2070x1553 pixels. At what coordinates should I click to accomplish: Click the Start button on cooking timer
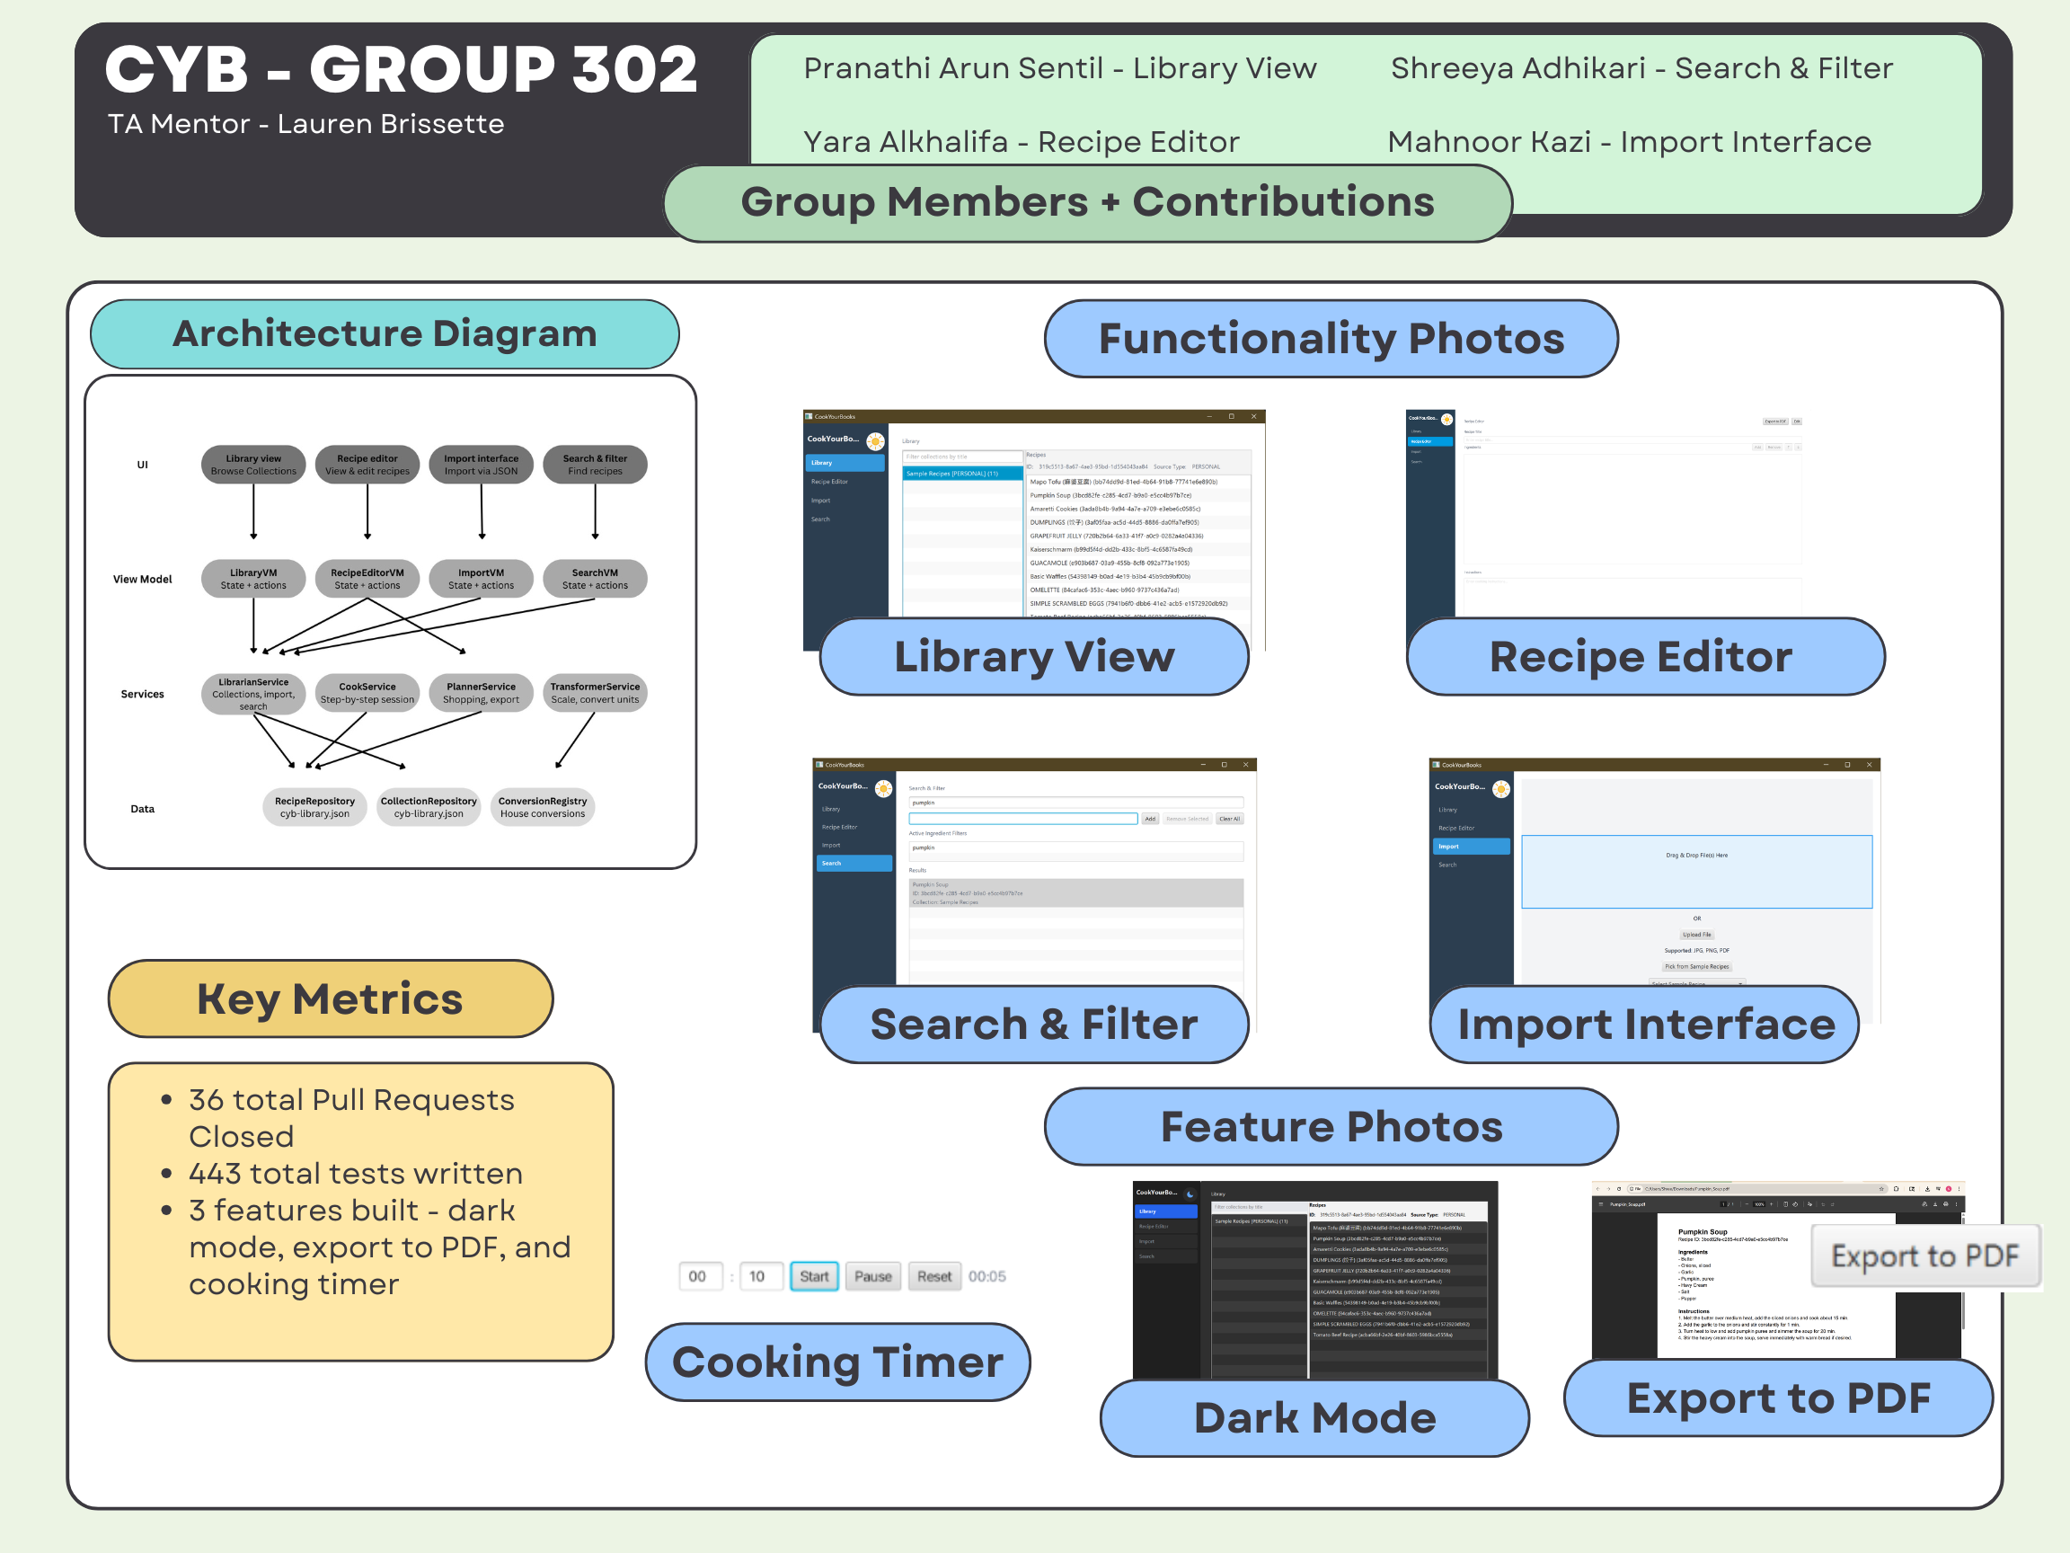pyautogui.click(x=814, y=1276)
